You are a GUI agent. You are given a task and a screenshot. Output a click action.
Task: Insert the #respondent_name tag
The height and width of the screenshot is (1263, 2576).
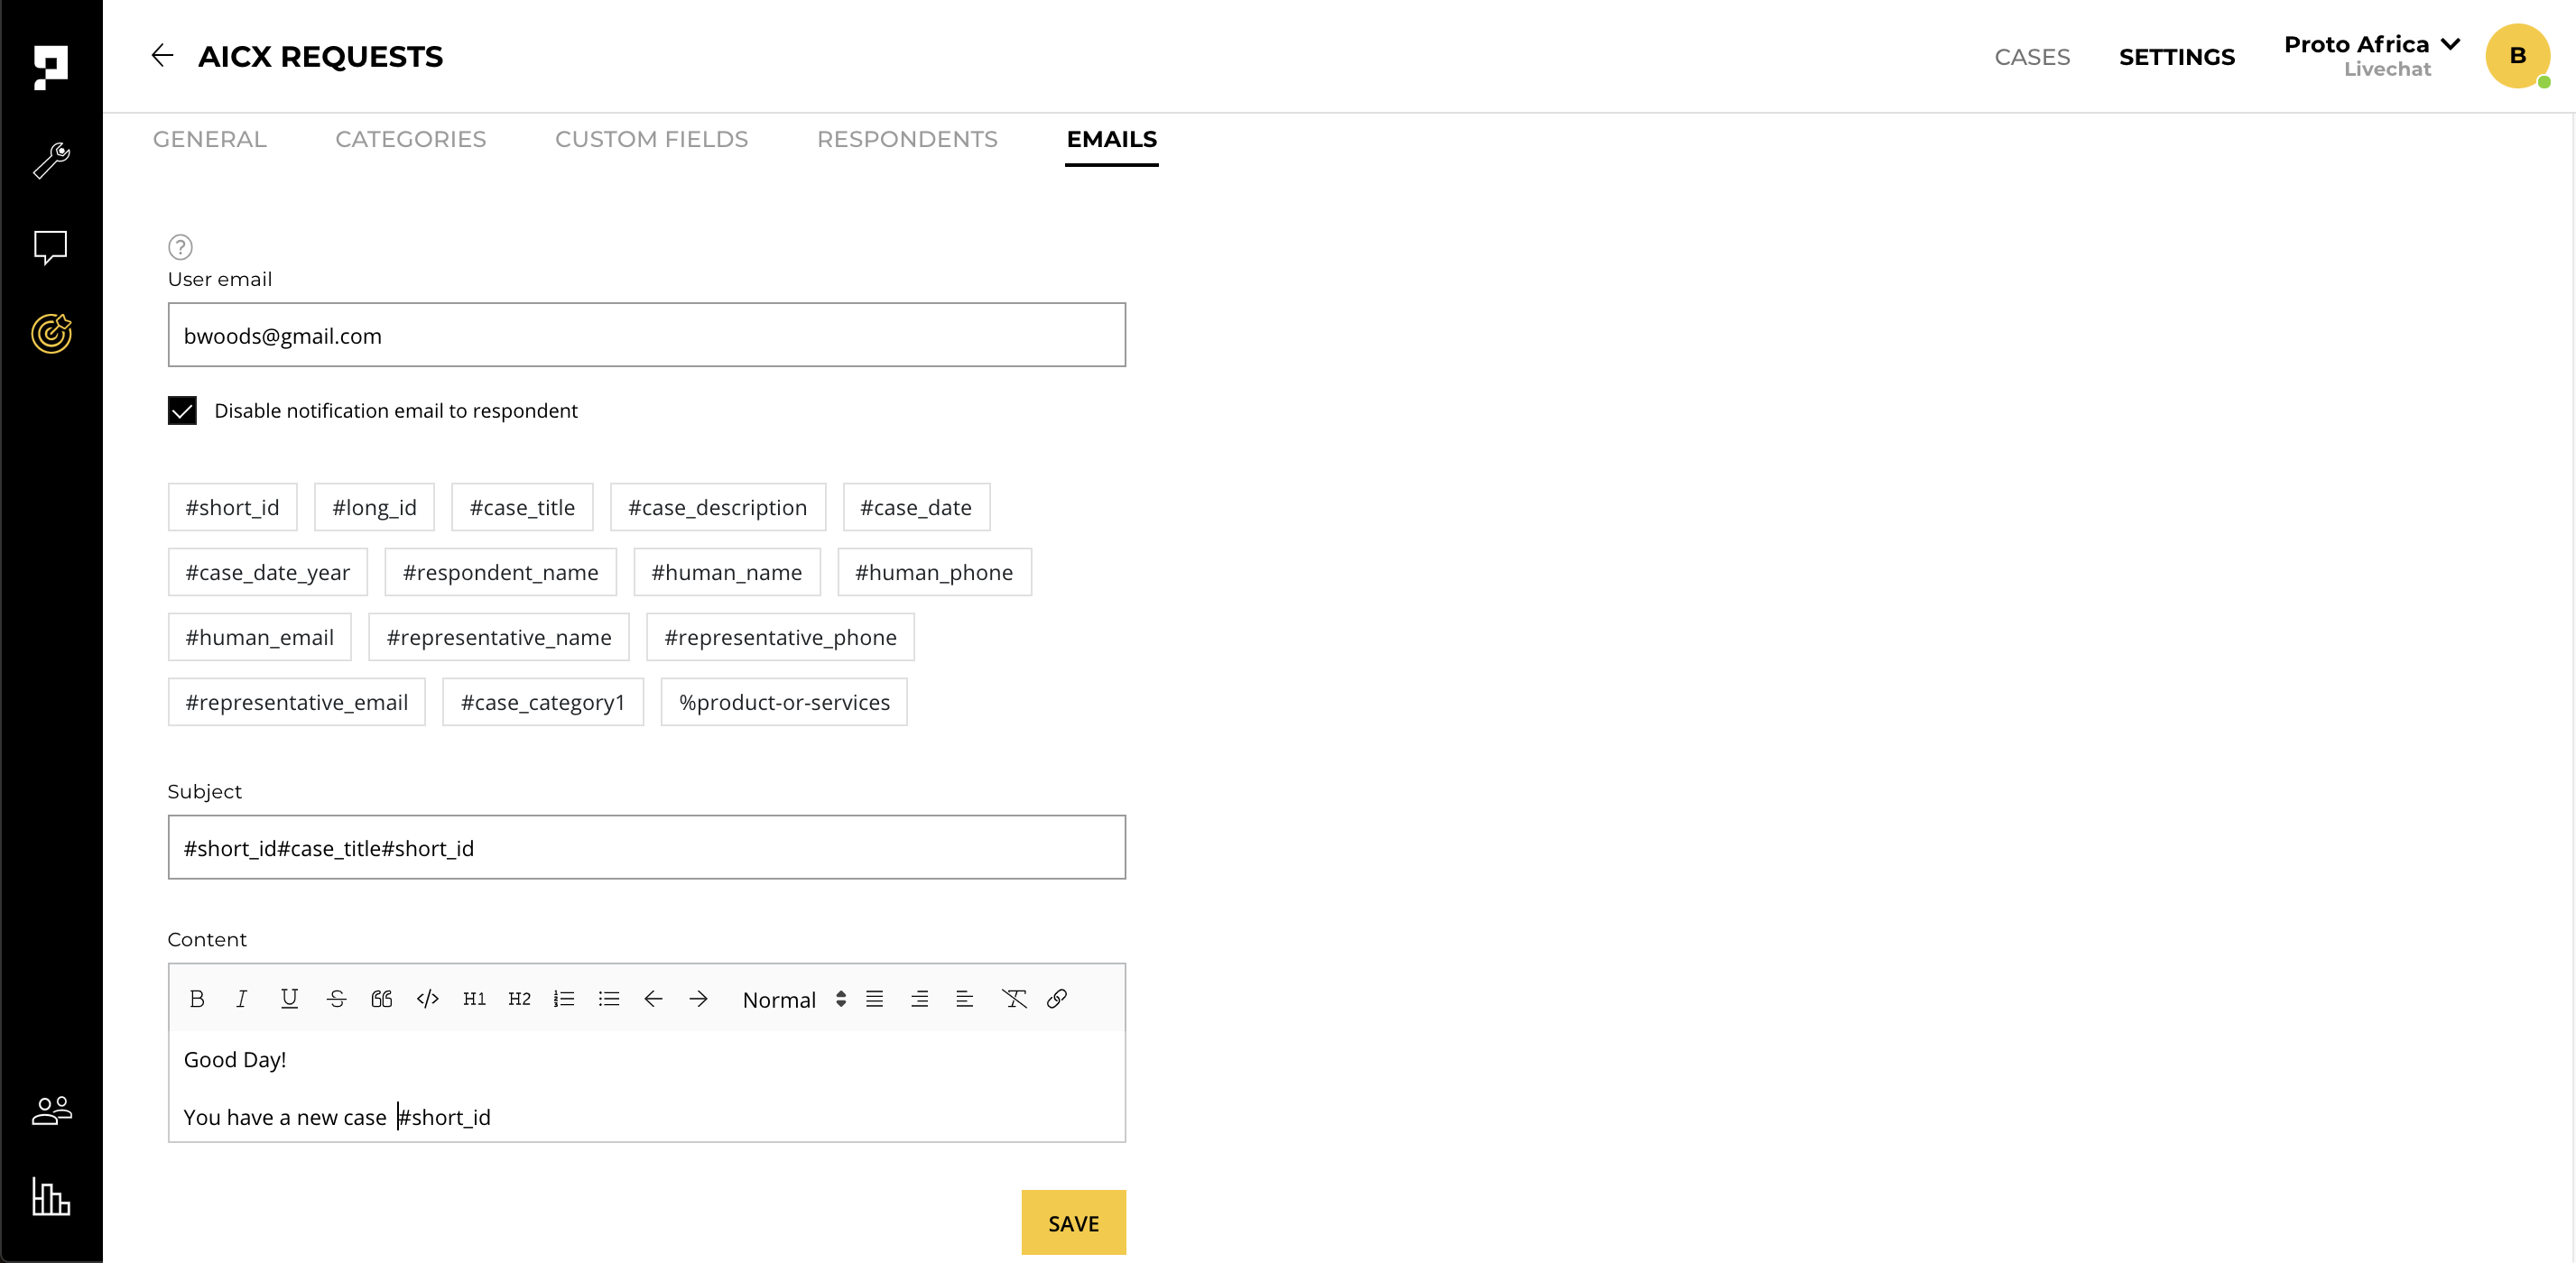(x=500, y=573)
